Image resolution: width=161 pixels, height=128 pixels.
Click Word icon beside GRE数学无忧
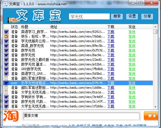pos(6,69)
